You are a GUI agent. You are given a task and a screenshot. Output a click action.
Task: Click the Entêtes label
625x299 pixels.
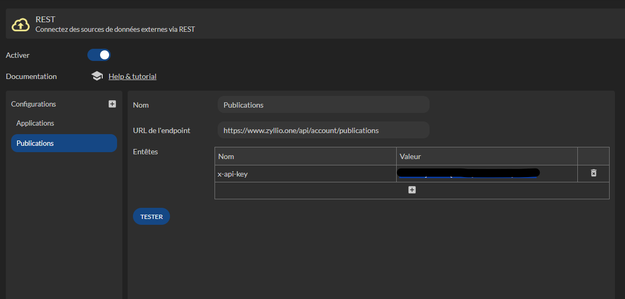point(145,152)
